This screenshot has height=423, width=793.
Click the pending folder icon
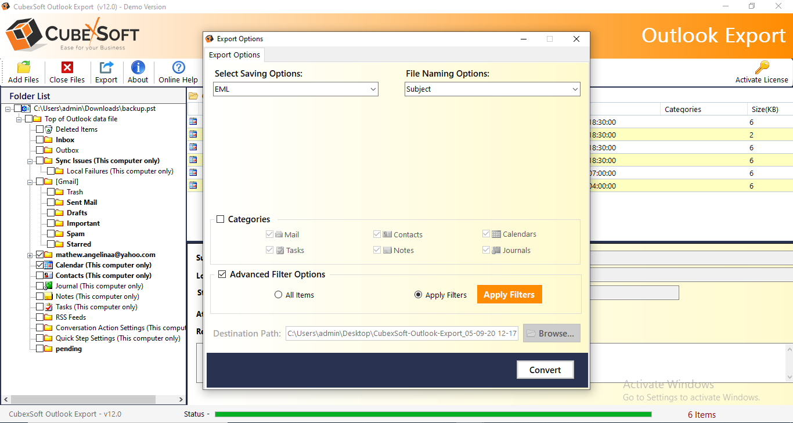tap(49, 349)
